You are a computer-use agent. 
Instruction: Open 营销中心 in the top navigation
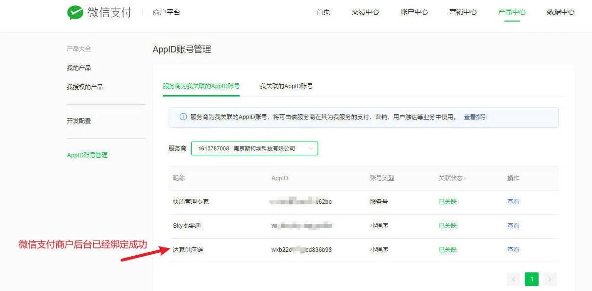tap(463, 12)
